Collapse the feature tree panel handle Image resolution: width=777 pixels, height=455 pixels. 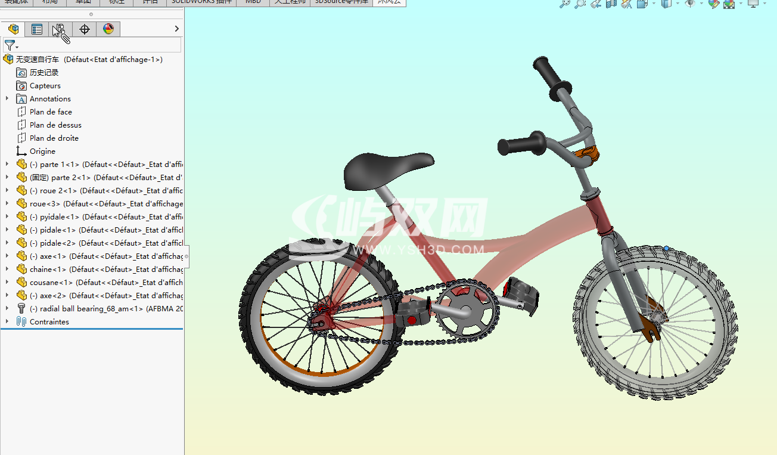[187, 256]
